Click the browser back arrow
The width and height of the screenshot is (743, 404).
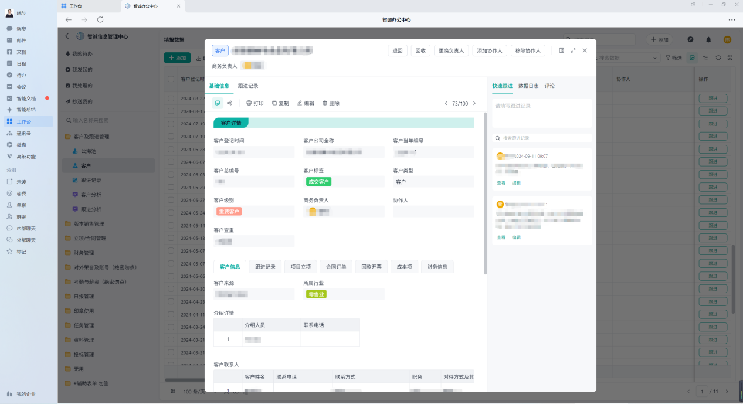[69, 19]
